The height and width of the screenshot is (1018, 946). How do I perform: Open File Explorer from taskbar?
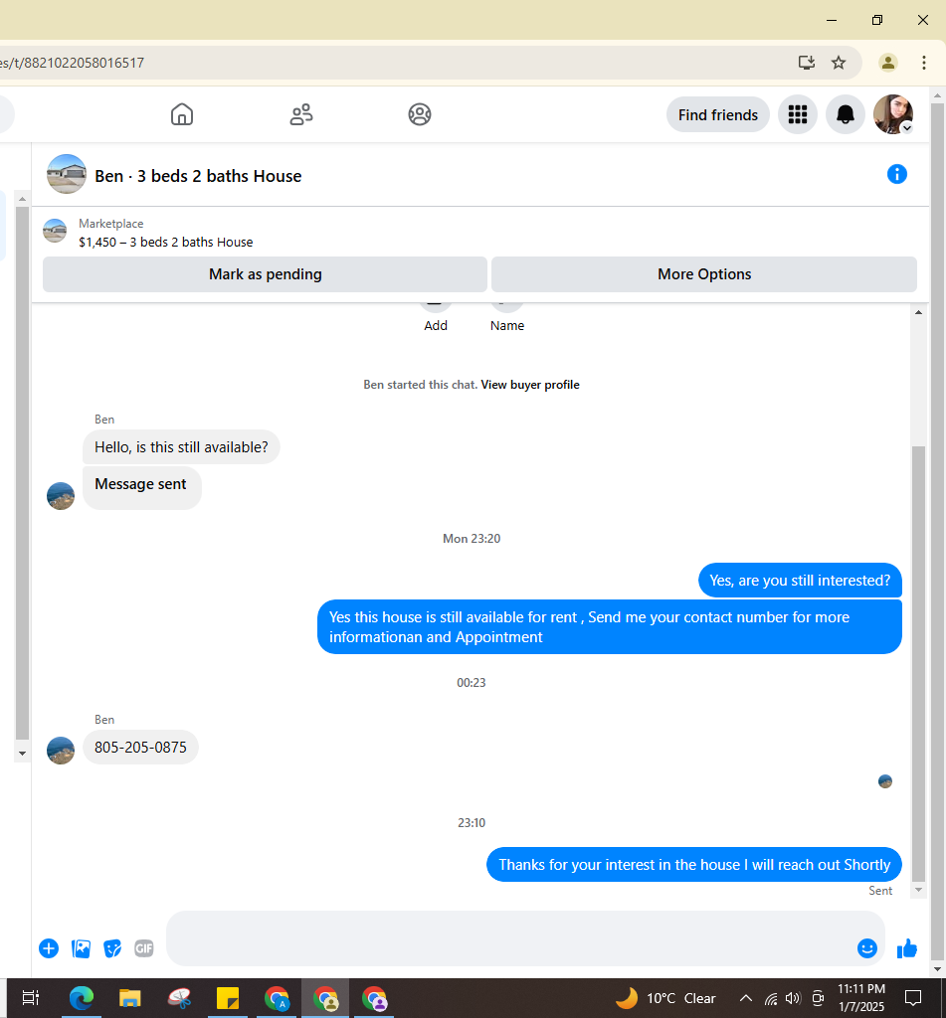tap(130, 998)
